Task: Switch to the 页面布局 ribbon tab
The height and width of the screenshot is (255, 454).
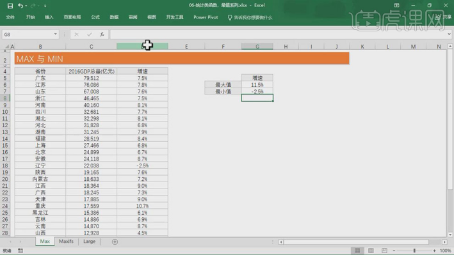Action: point(72,17)
